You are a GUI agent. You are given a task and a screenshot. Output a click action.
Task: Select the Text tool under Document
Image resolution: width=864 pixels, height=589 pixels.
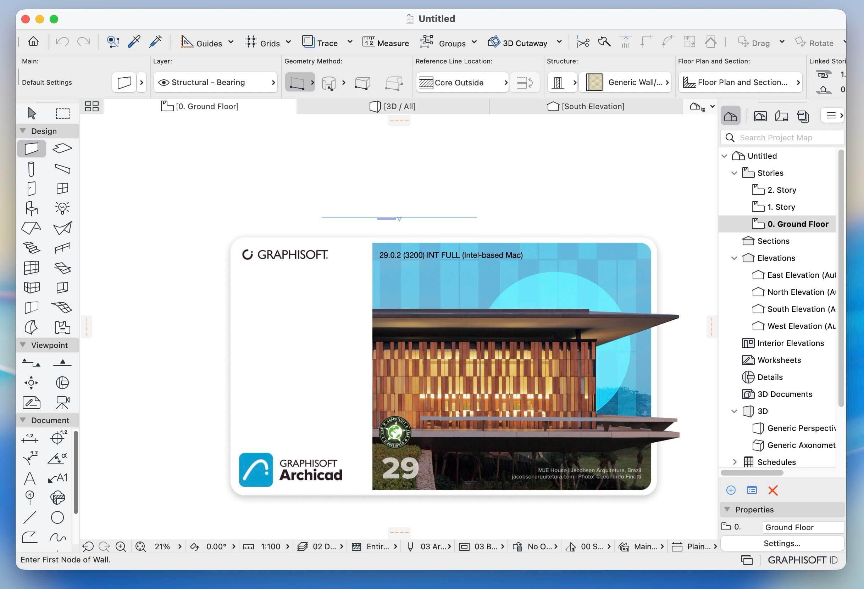click(x=30, y=478)
